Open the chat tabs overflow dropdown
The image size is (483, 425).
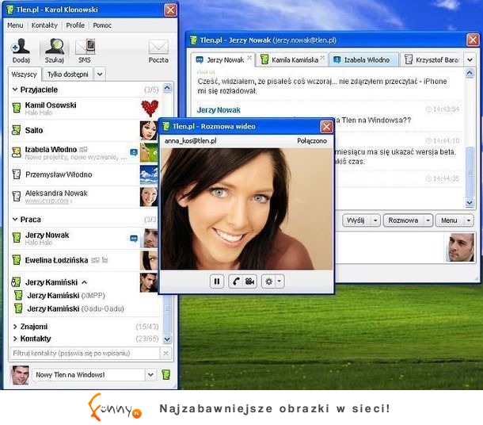click(x=470, y=59)
